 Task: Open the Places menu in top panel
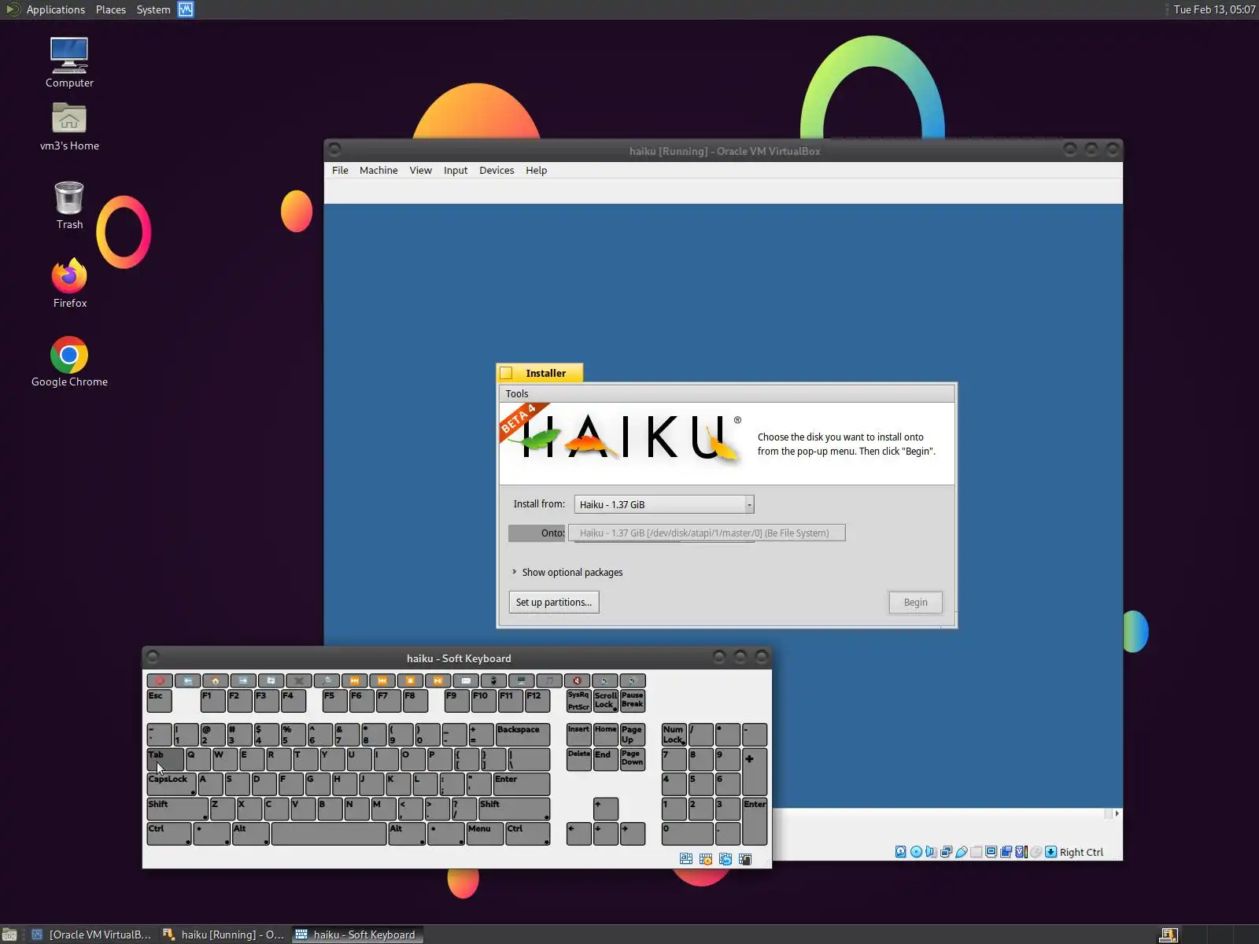click(x=111, y=9)
